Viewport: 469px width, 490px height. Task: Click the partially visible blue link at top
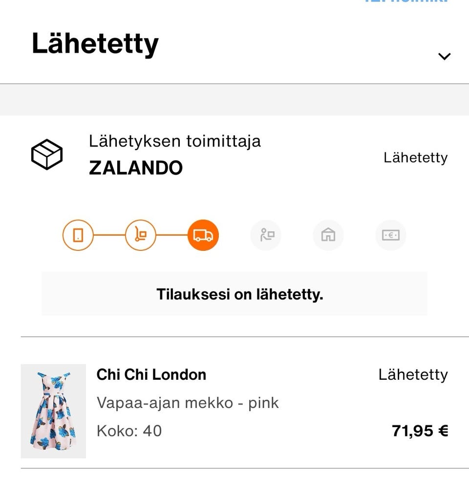click(405, 2)
